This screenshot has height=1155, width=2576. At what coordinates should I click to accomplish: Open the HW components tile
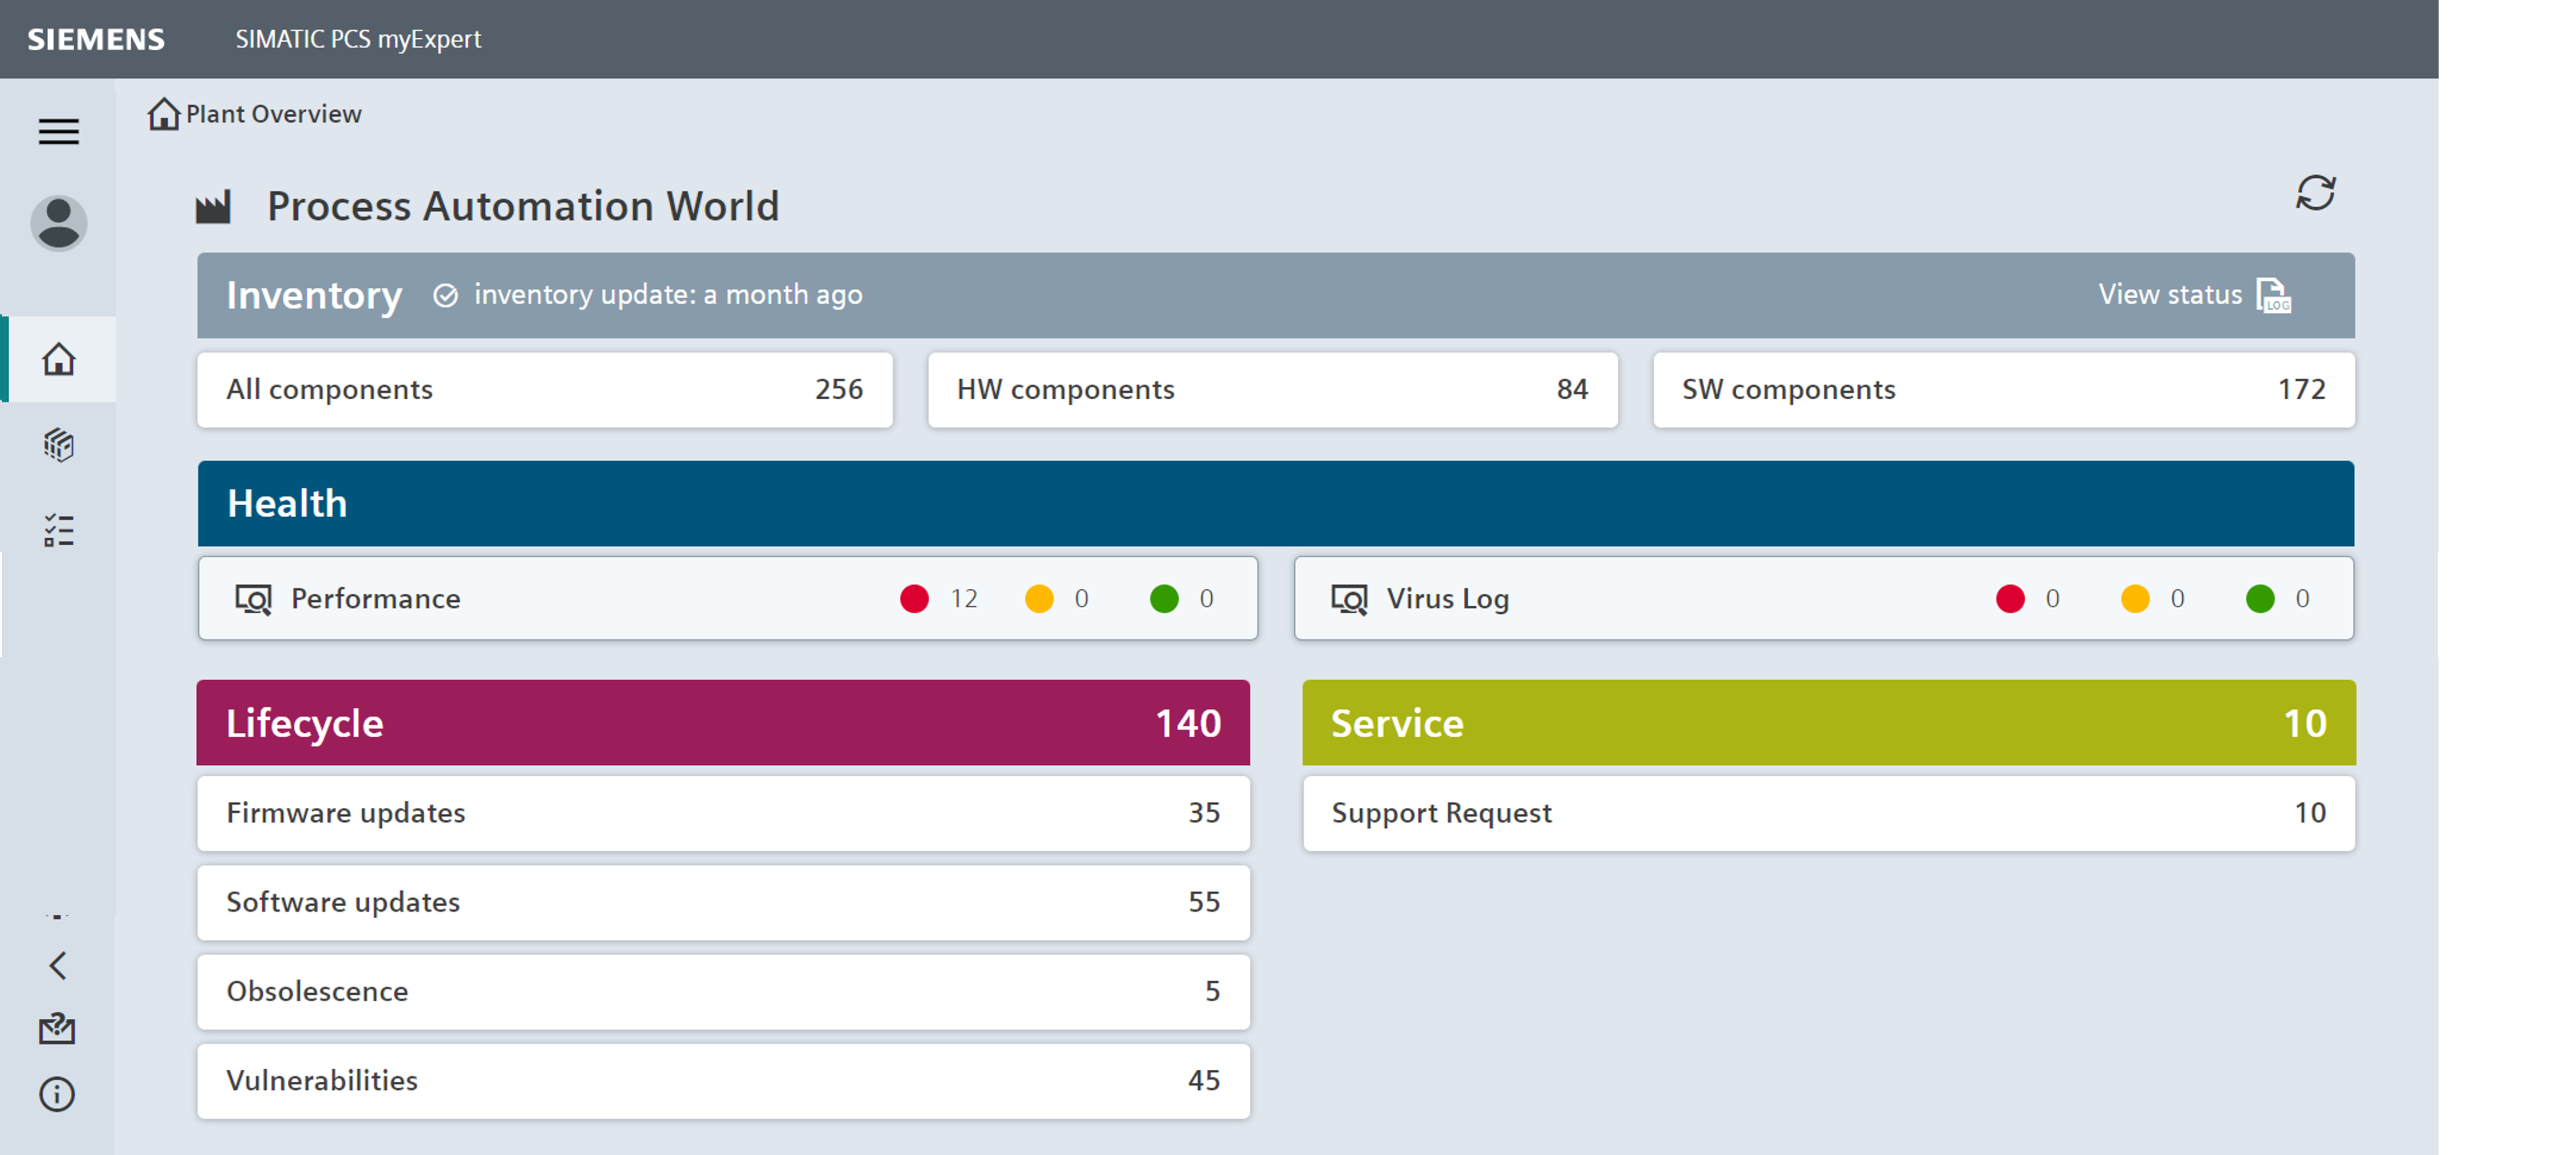pos(1272,390)
